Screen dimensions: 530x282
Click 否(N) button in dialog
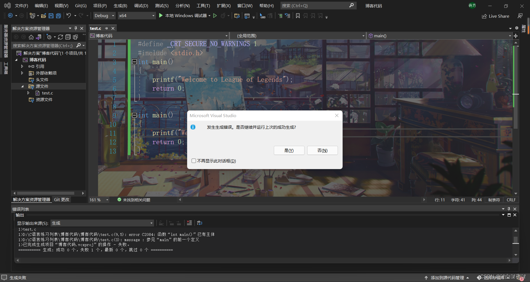tap(322, 150)
